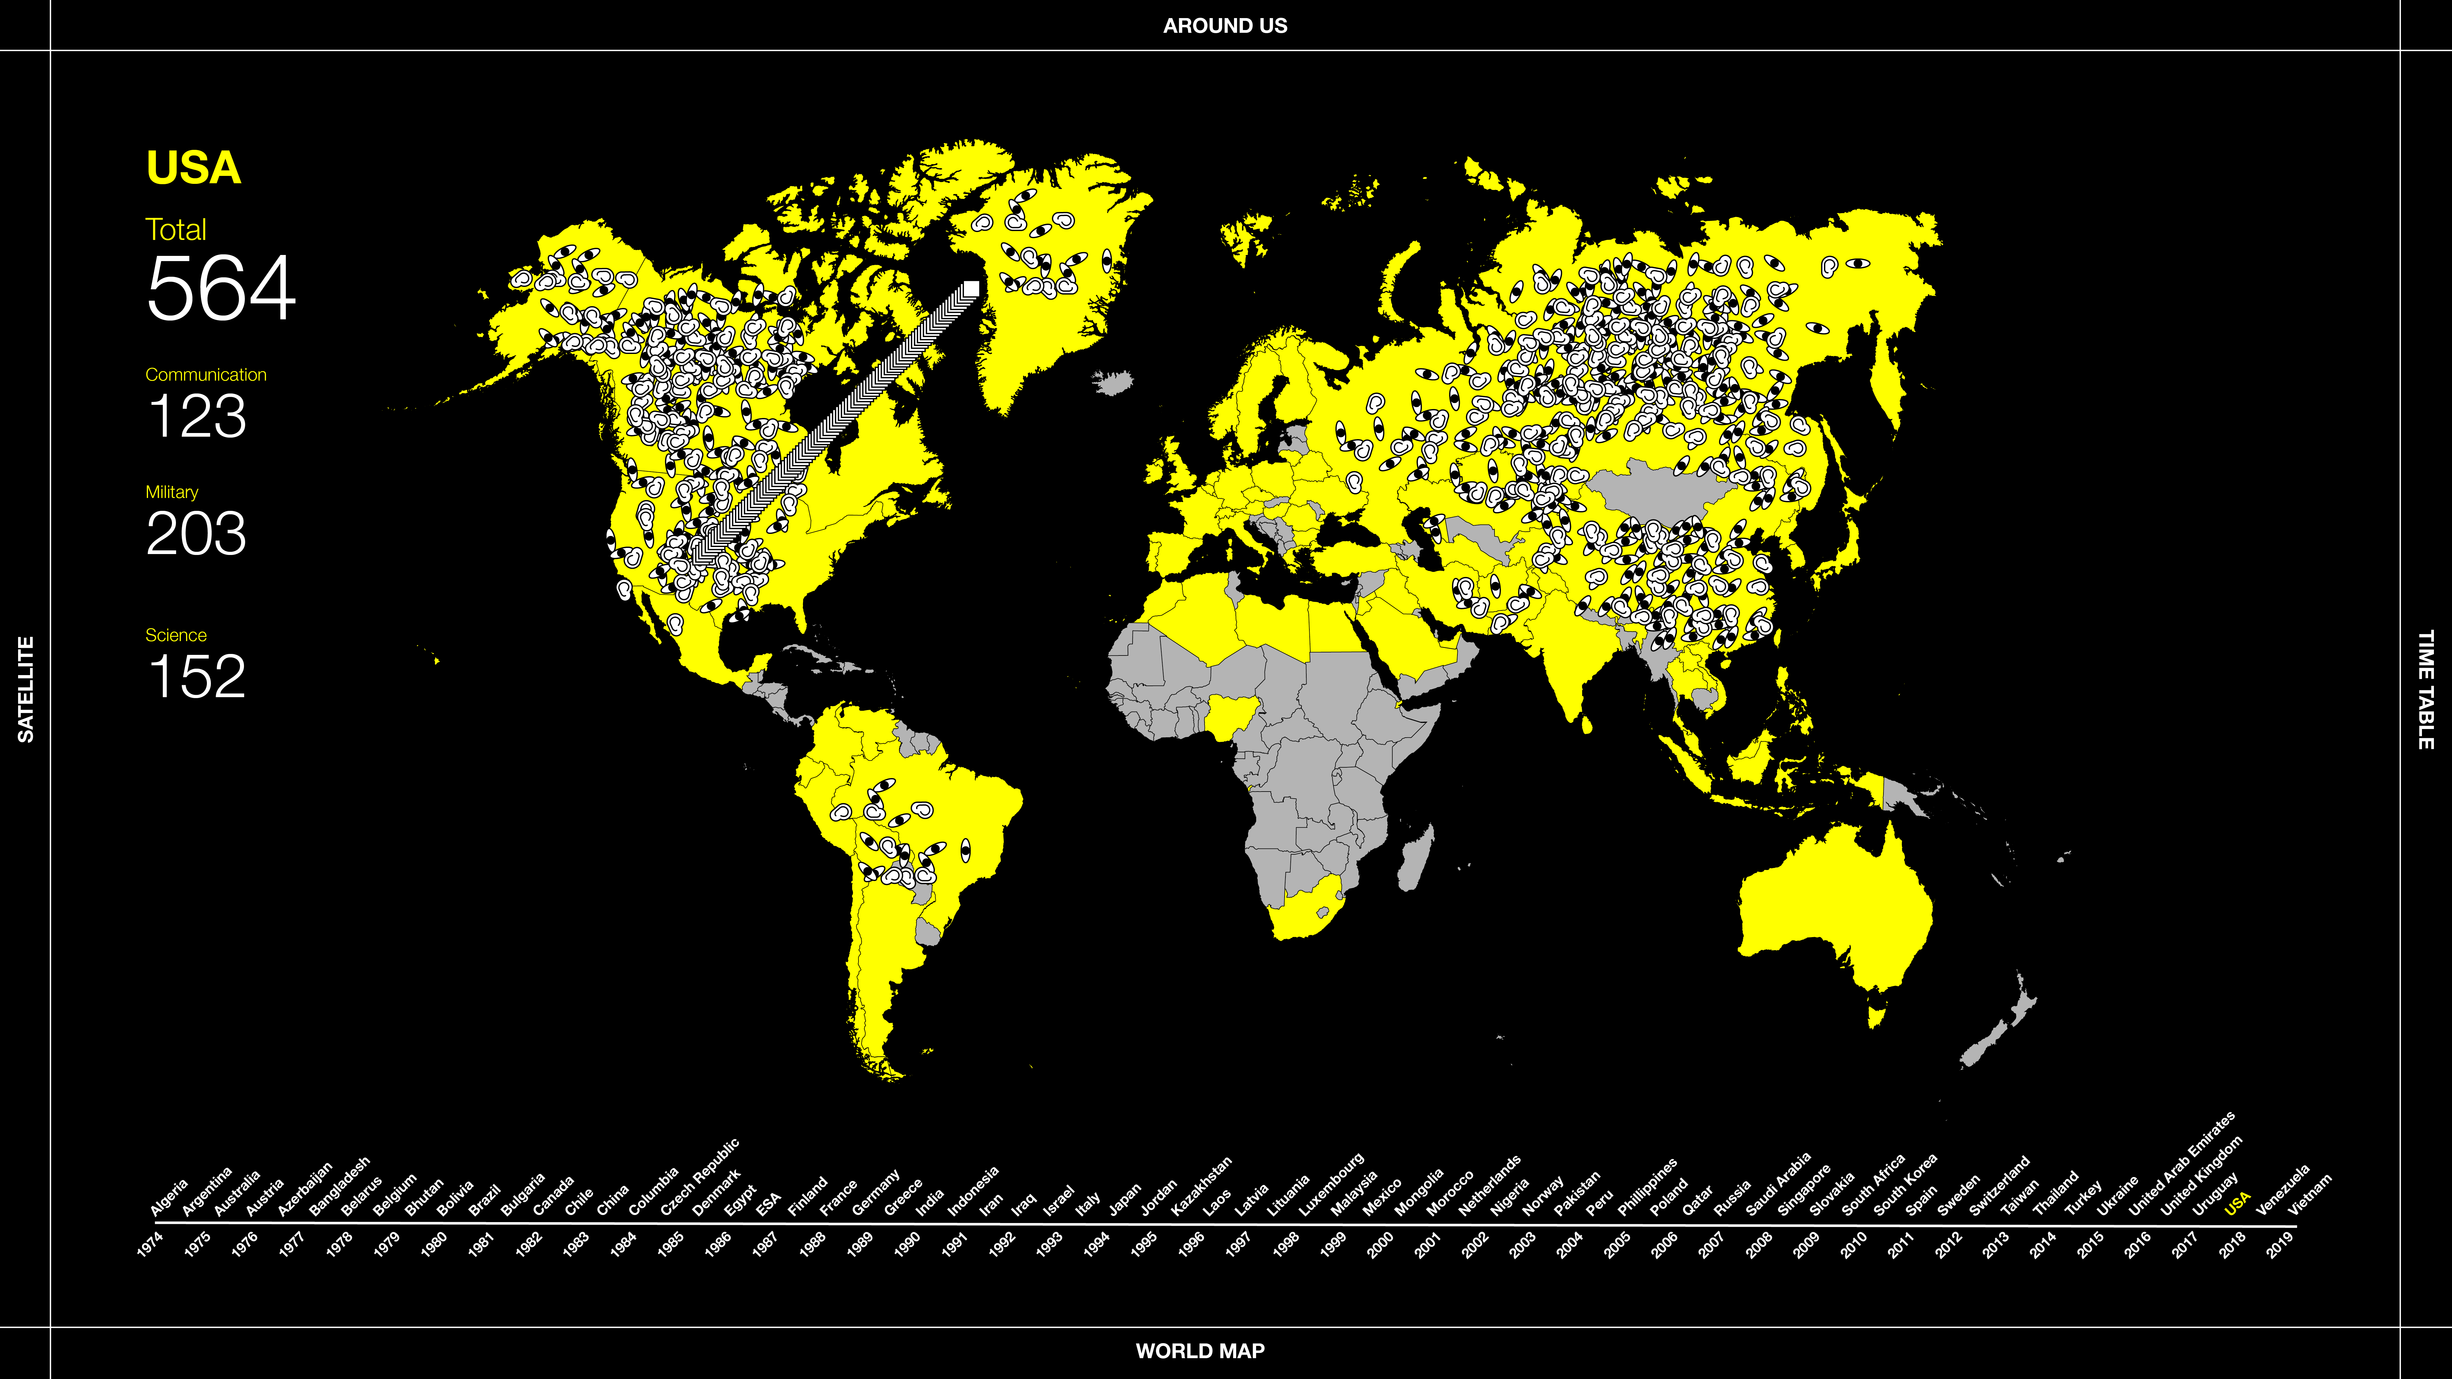Image resolution: width=2452 pixels, height=1379 pixels.
Task: Select year 2000 on the timeline
Action: [x=1380, y=1245]
